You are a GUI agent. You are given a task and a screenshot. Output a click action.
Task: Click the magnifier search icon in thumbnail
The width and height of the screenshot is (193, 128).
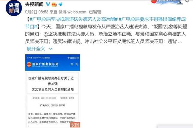click(77, 64)
